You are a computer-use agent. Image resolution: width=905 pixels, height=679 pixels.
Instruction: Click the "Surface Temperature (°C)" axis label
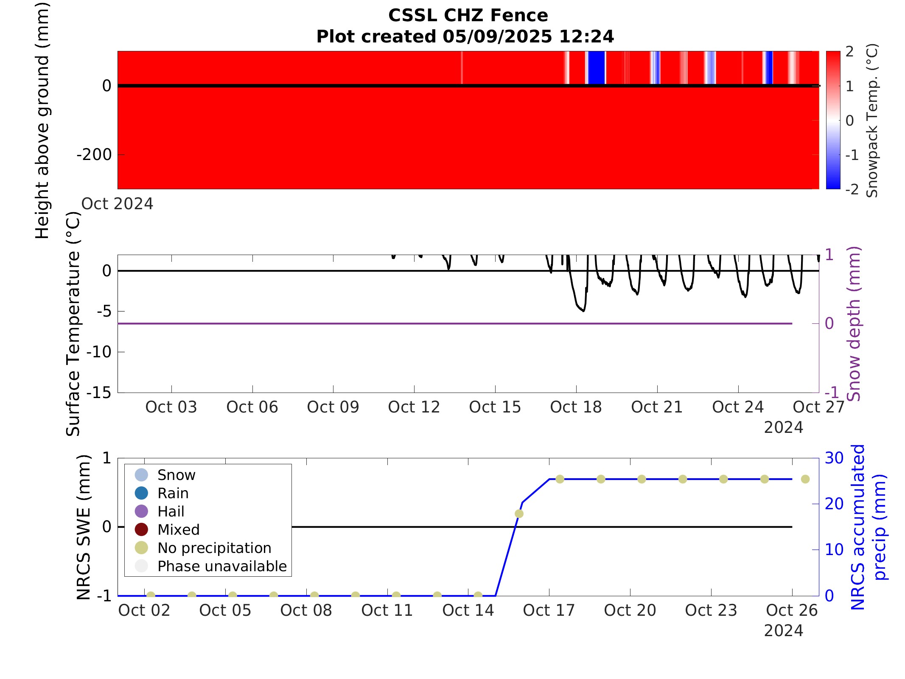[73, 324]
